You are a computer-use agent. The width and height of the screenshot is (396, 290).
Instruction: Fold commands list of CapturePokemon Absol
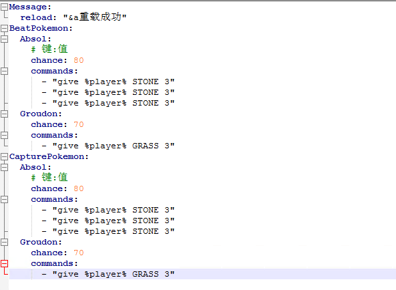click(x=4, y=199)
